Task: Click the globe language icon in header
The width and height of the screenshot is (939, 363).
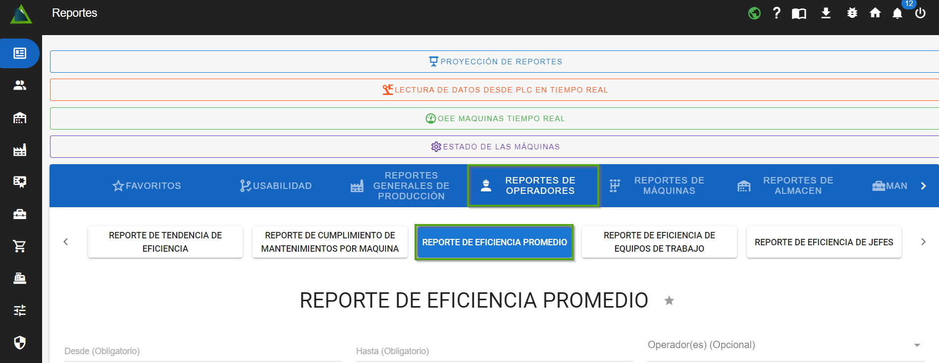Action: [x=754, y=13]
